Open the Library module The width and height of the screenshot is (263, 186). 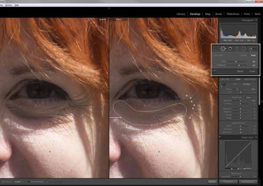(x=181, y=14)
